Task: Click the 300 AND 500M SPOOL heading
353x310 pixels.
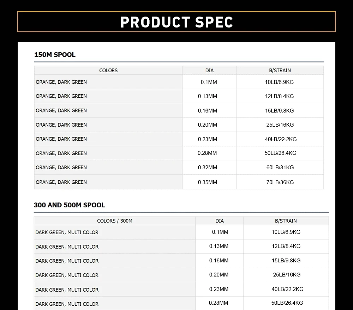Action: [x=70, y=205]
